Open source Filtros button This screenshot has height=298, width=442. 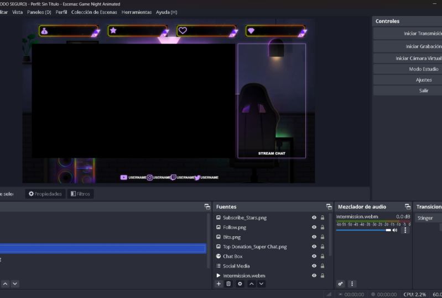click(80, 194)
